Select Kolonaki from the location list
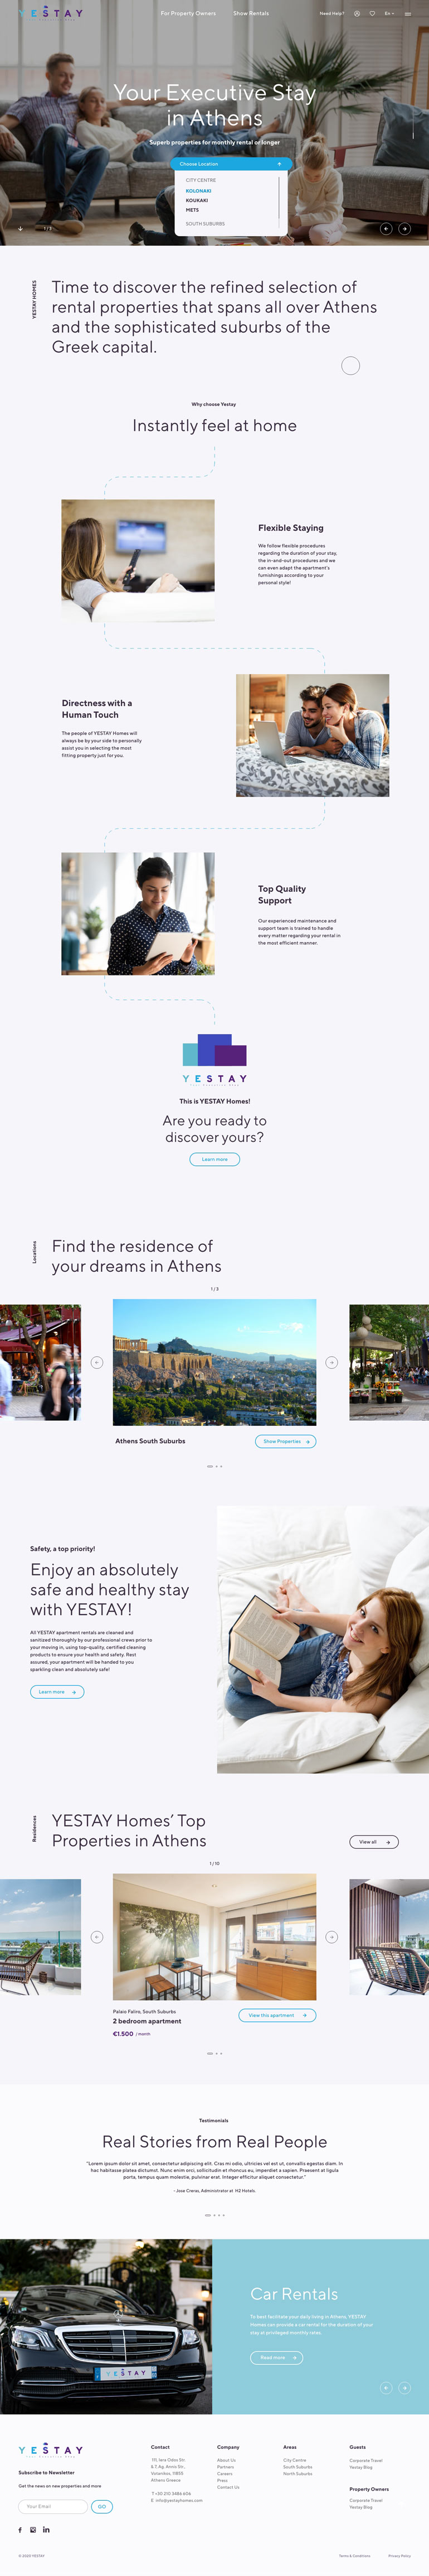Viewport: 429px width, 2576px height. point(198,190)
